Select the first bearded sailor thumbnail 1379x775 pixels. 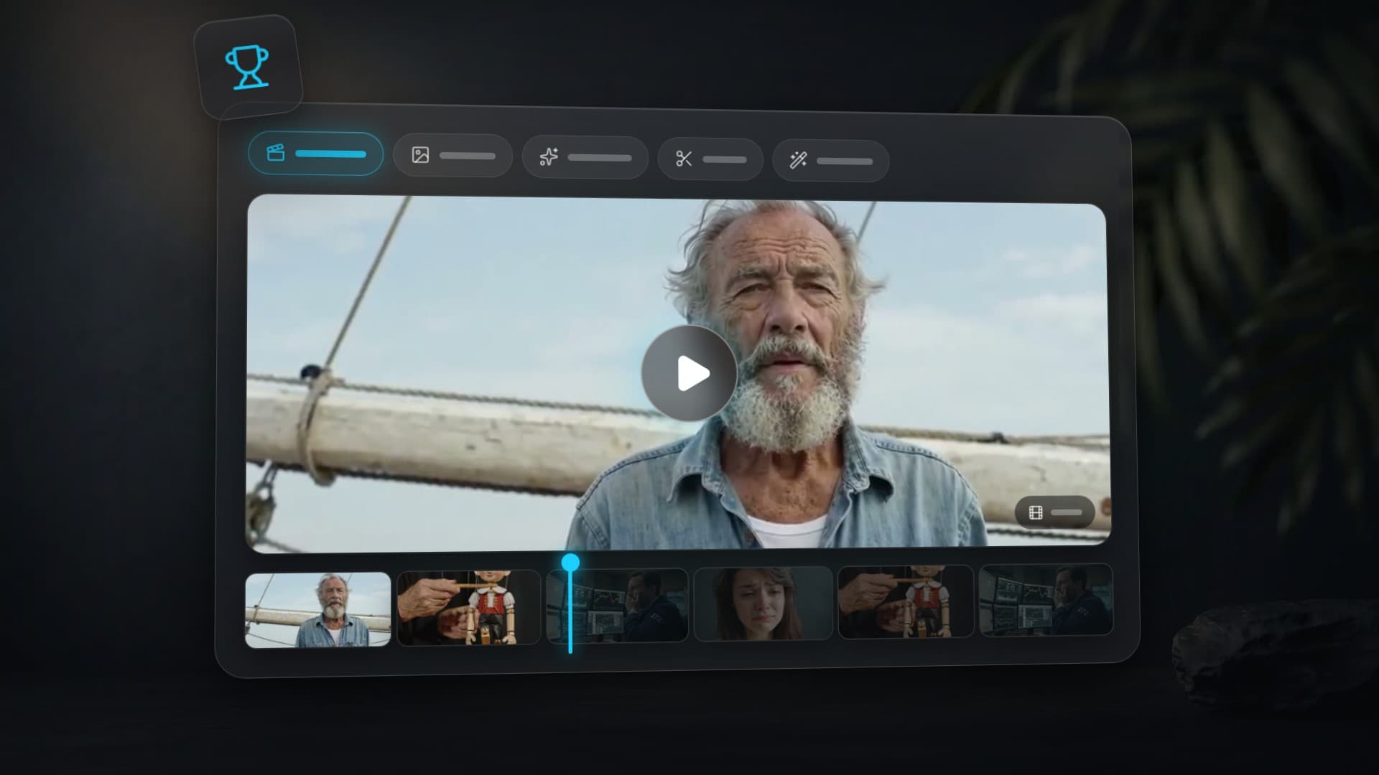(x=318, y=610)
